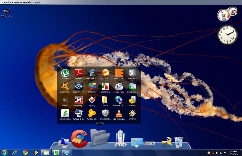Click the analog clock desktop gadget
The width and height of the screenshot is (242, 156).
tap(227, 34)
